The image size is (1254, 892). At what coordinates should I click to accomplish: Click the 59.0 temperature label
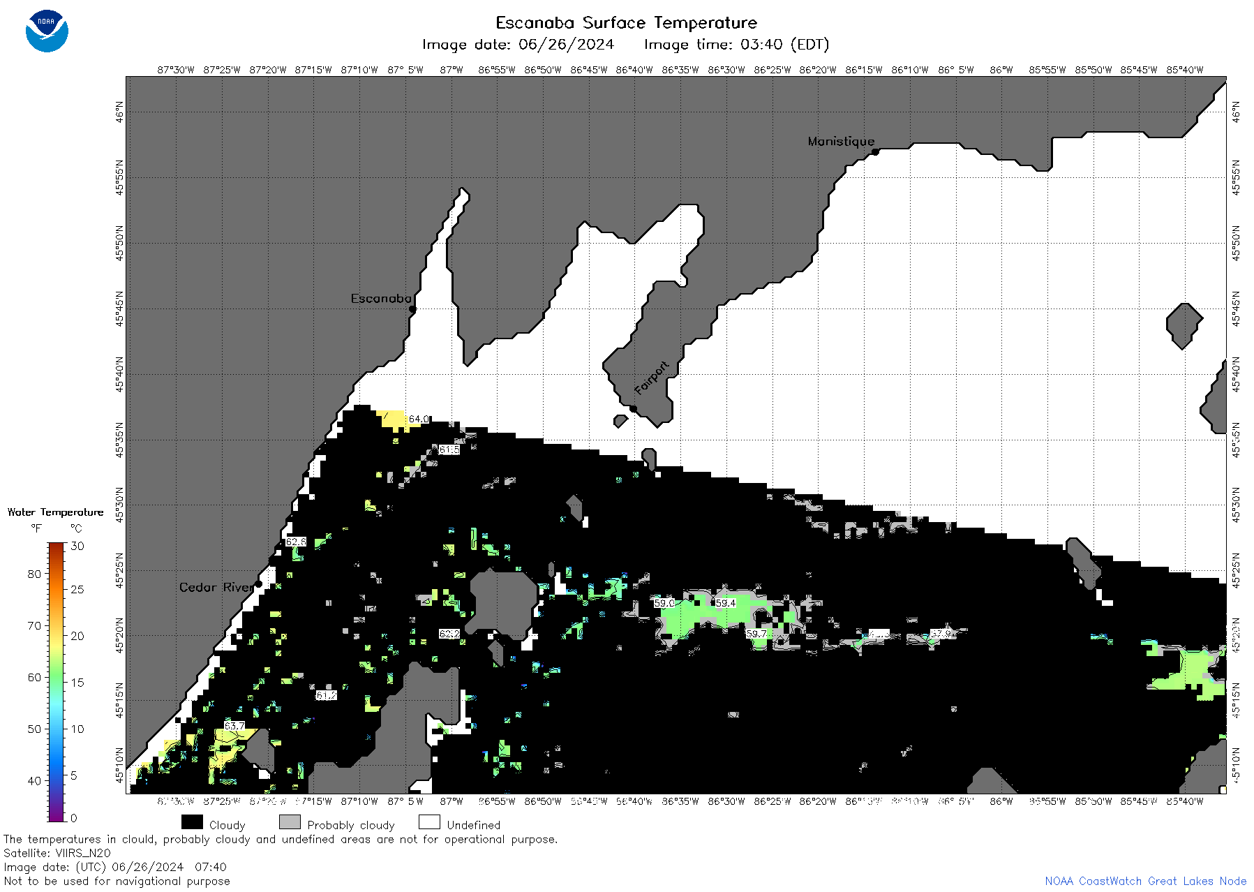664,603
